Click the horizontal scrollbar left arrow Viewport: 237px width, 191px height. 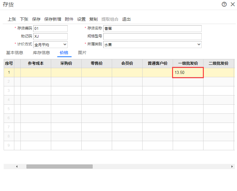click(x=17, y=167)
